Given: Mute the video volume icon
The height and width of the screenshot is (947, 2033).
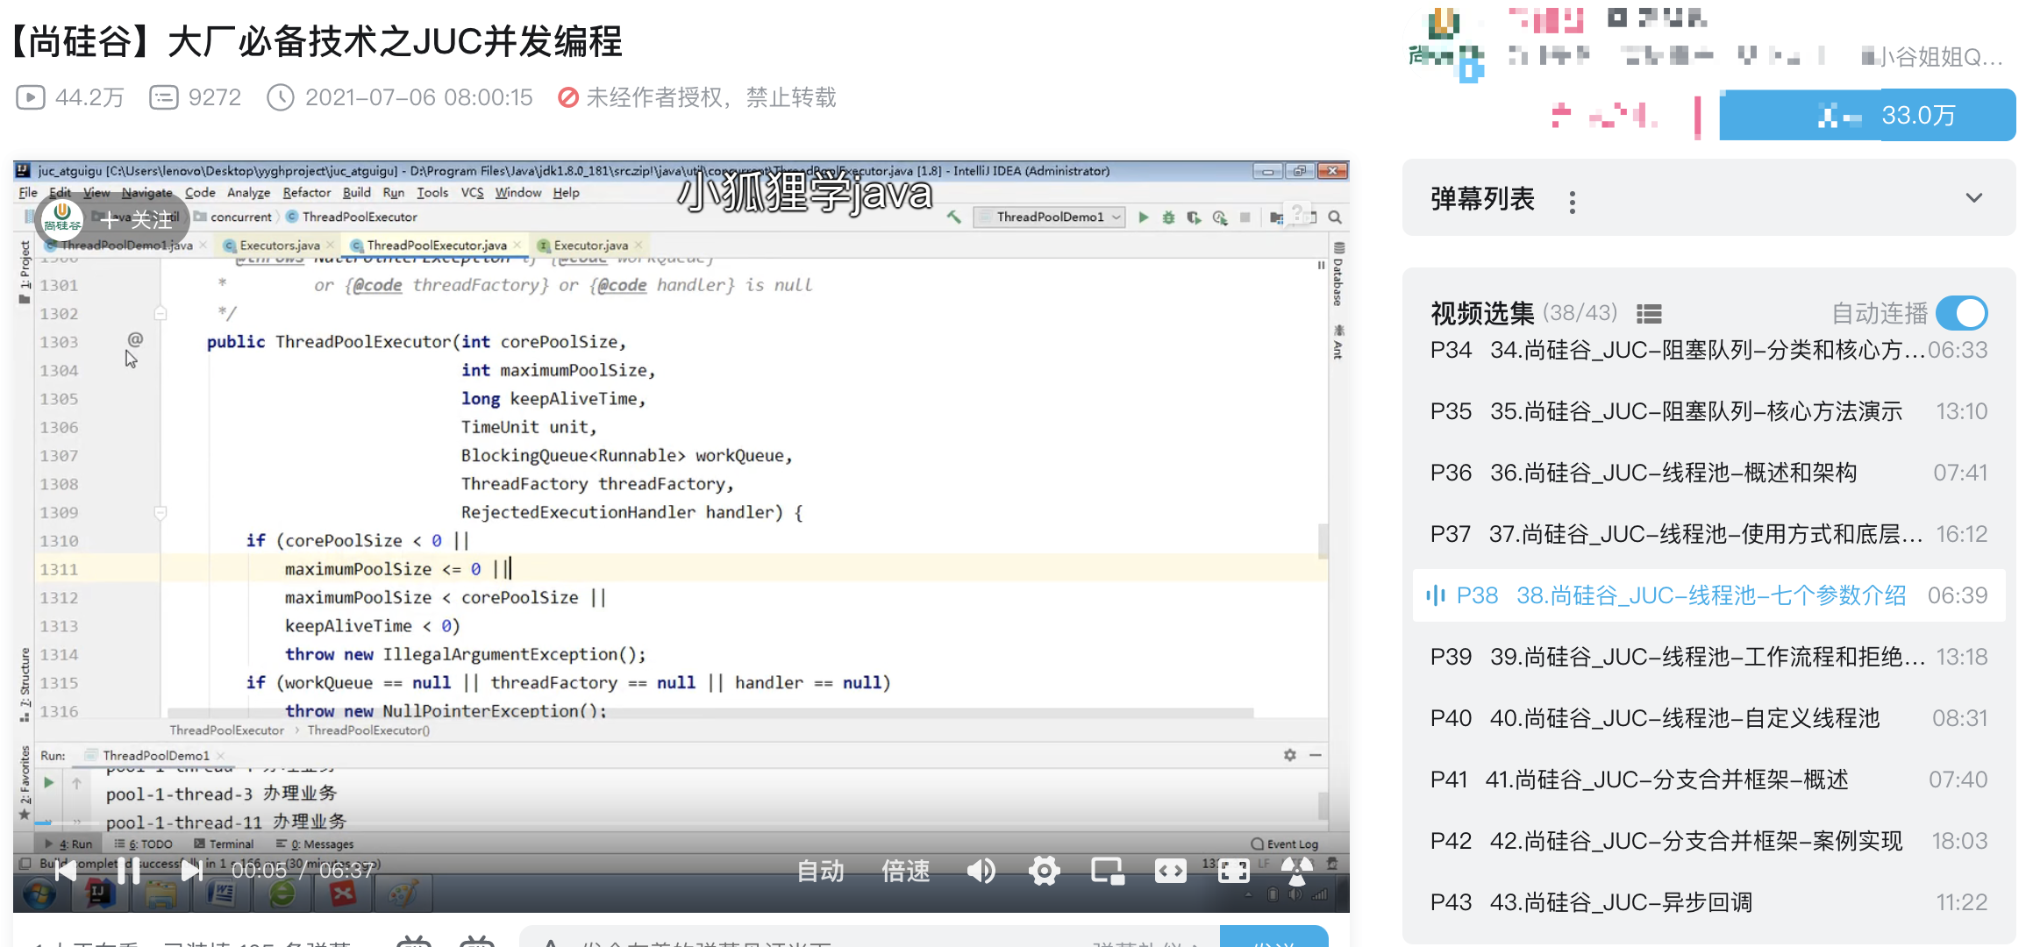Looking at the screenshot, I should [981, 871].
